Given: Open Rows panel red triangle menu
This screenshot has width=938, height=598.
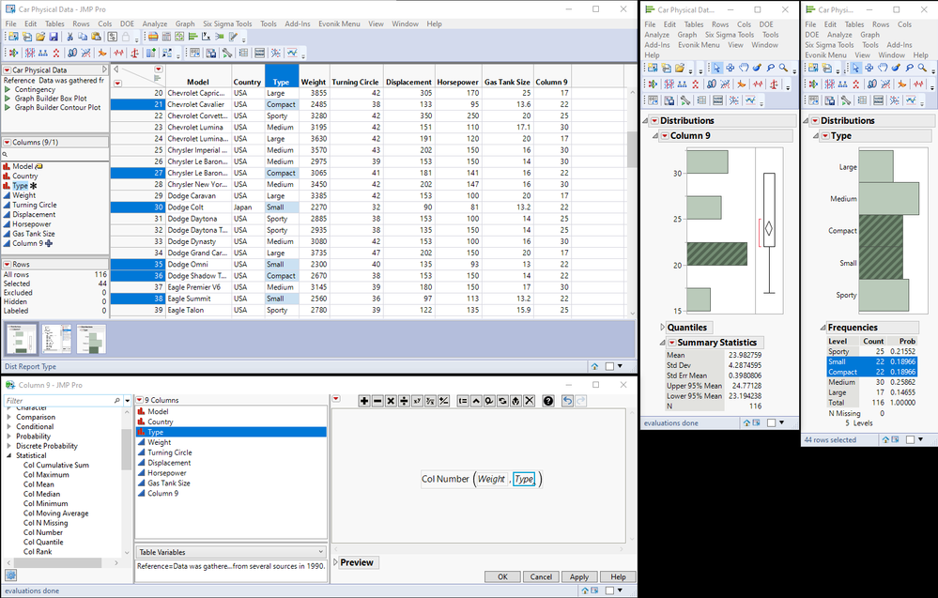Looking at the screenshot, I should pyautogui.click(x=8, y=264).
